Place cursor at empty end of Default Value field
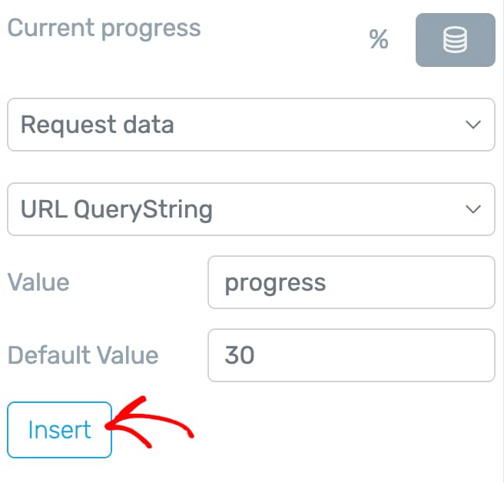The width and height of the screenshot is (504, 483). pyautogui.click(x=376, y=355)
